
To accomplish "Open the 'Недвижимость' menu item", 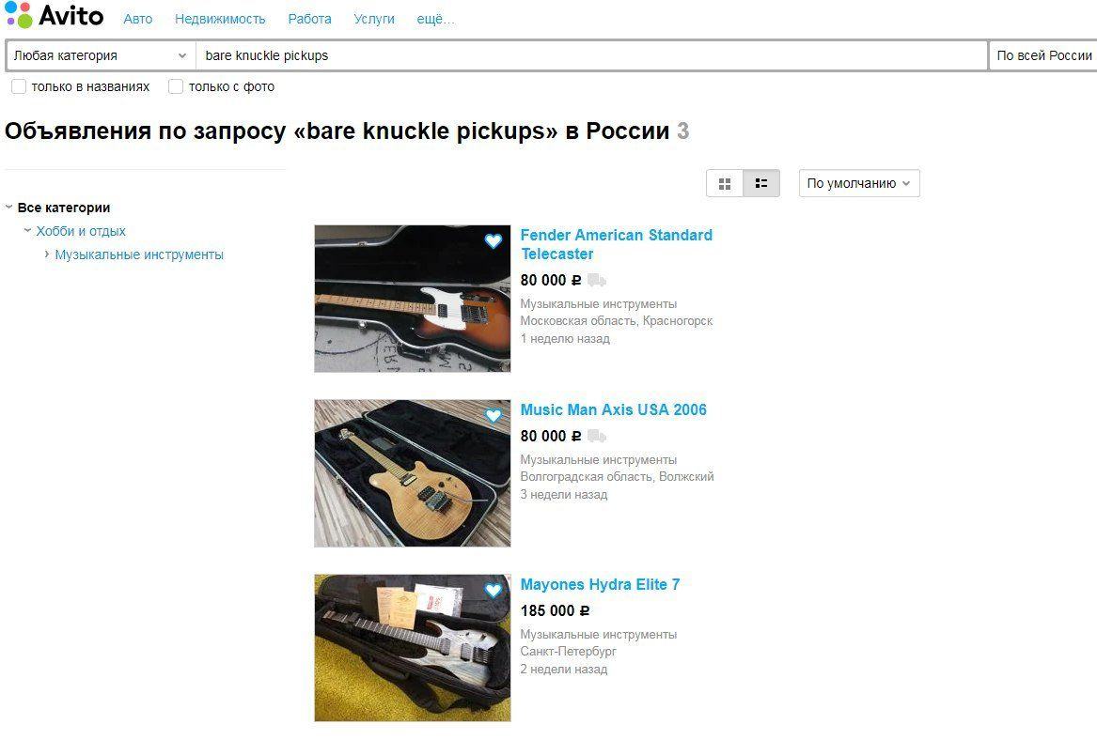I will pos(220,19).
